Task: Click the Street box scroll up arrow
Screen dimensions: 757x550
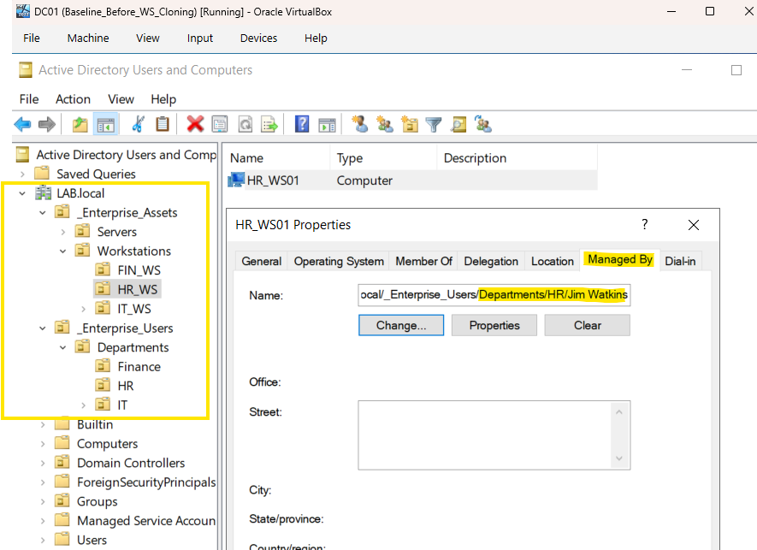Action: click(x=619, y=412)
